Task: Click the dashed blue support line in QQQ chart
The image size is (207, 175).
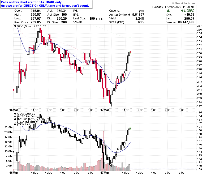Action: 150,169
